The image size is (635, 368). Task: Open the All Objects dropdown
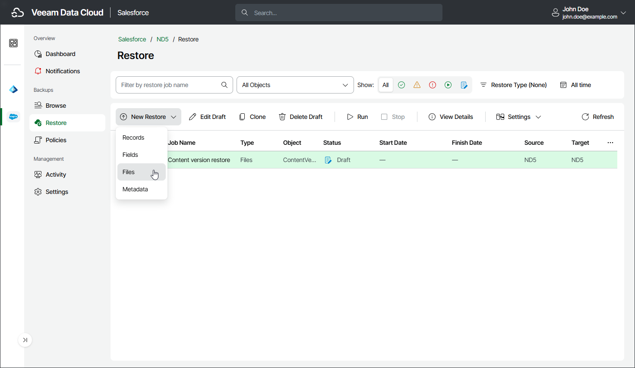pos(295,85)
